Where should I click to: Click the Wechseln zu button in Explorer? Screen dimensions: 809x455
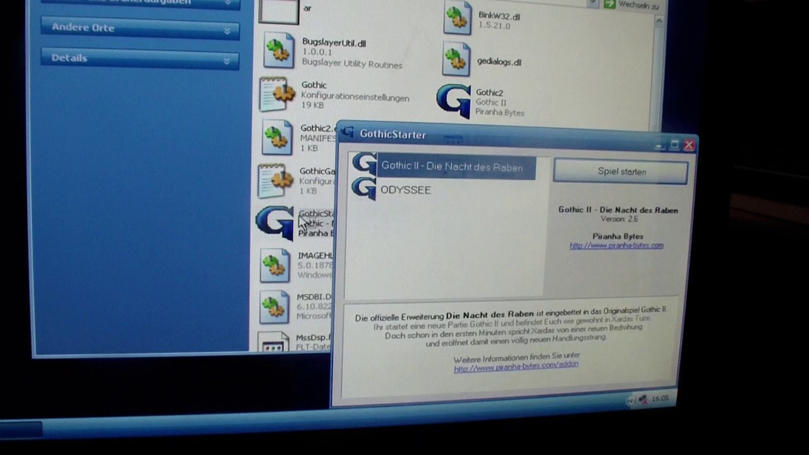631,4
